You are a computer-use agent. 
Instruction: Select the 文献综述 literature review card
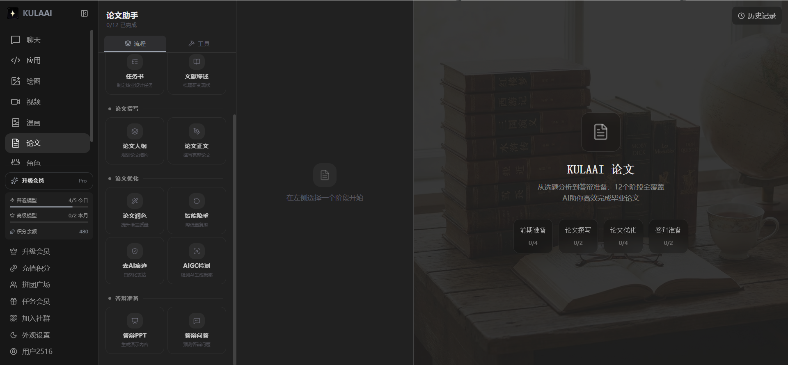tap(197, 73)
